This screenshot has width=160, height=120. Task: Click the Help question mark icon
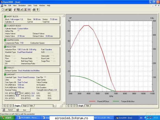click(37, 10)
